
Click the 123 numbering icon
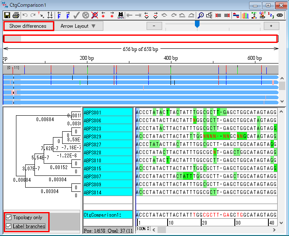[271, 15]
